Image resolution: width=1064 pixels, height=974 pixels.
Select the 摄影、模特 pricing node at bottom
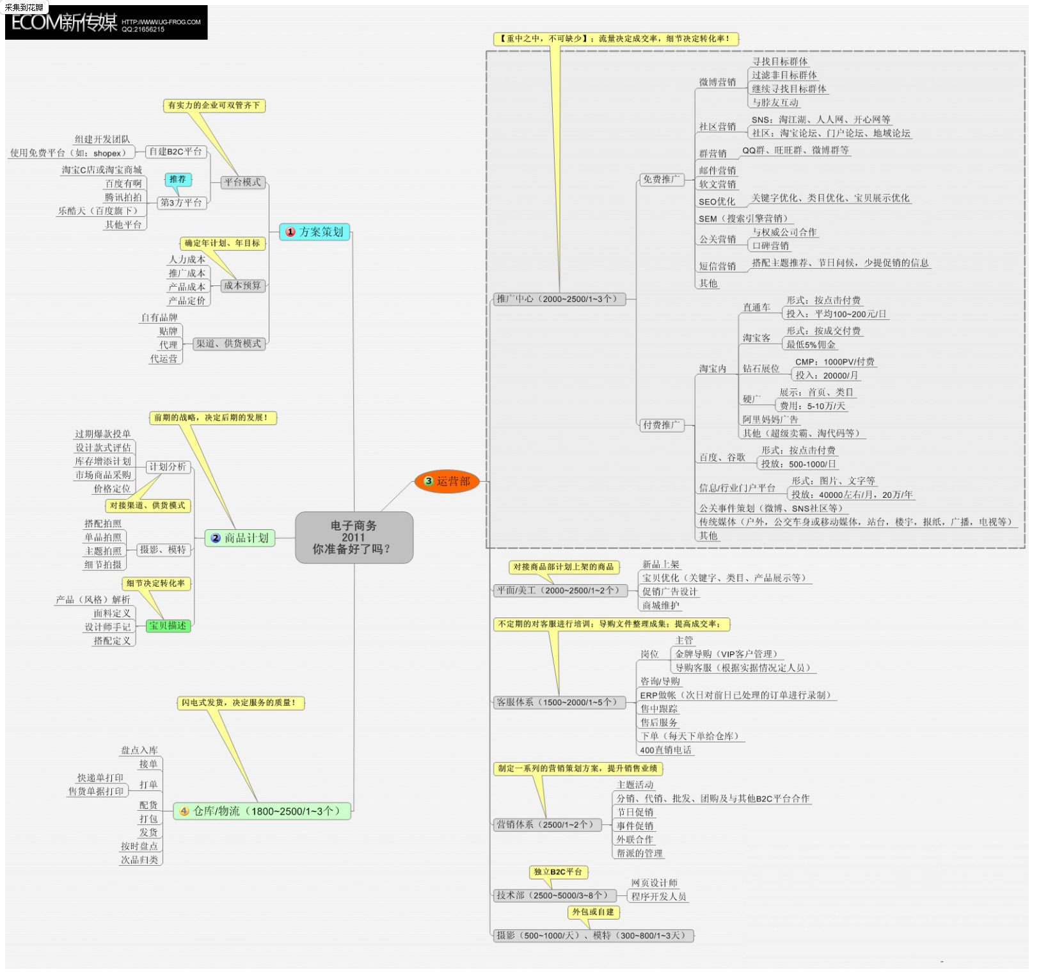[x=593, y=936]
